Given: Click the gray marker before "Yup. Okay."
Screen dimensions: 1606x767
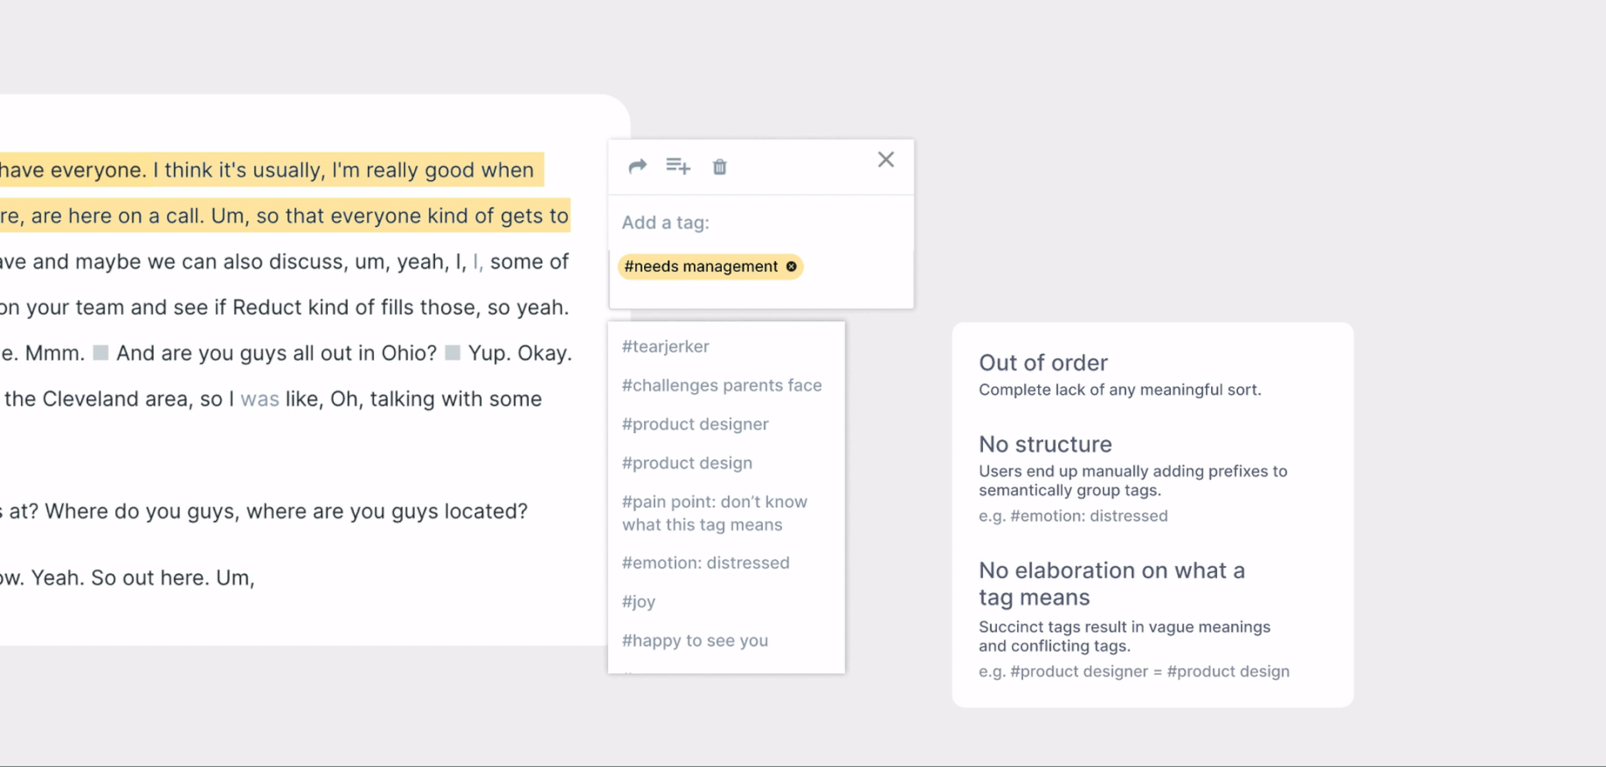Looking at the screenshot, I should (x=453, y=353).
